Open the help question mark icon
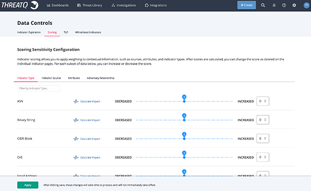Image resolution: width=311 pixels, height=191 pixels. coord(284,5)
